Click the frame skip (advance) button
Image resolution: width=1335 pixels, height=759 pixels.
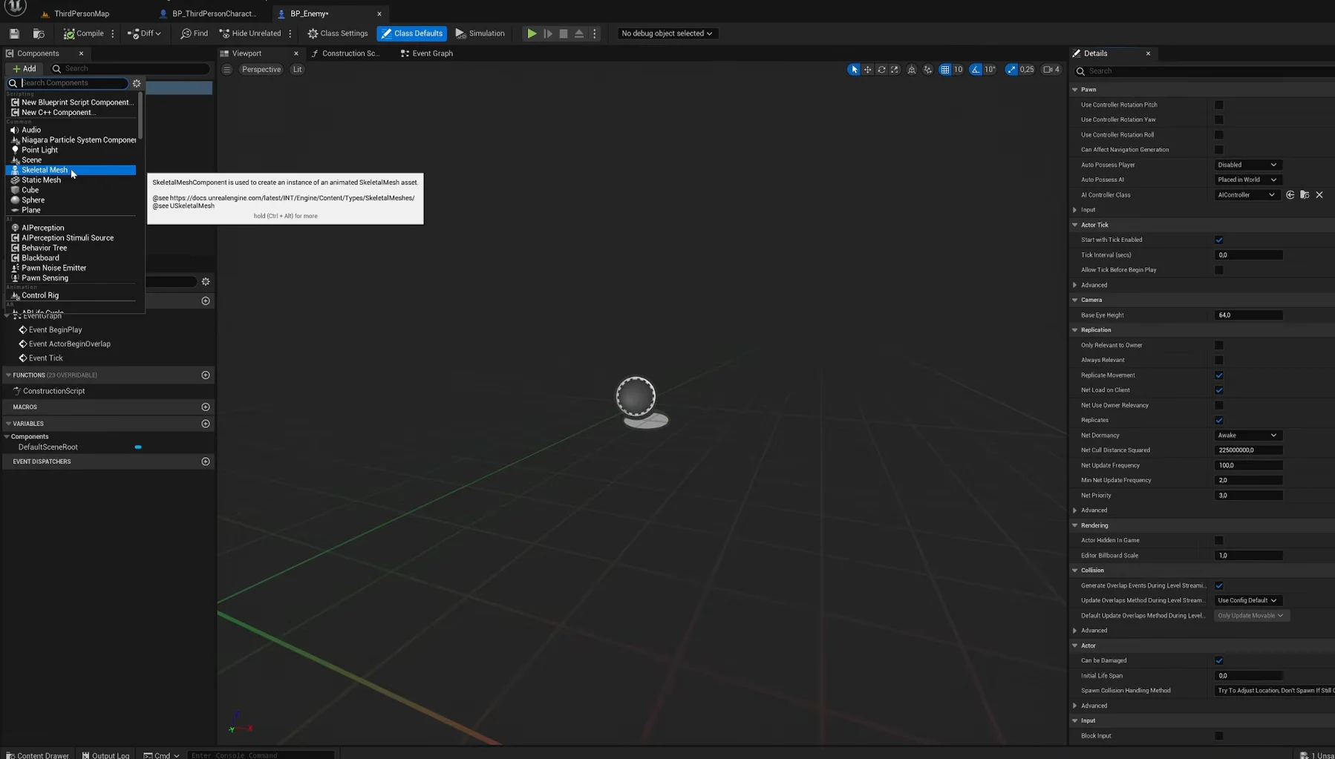click(x=548, y=33)
